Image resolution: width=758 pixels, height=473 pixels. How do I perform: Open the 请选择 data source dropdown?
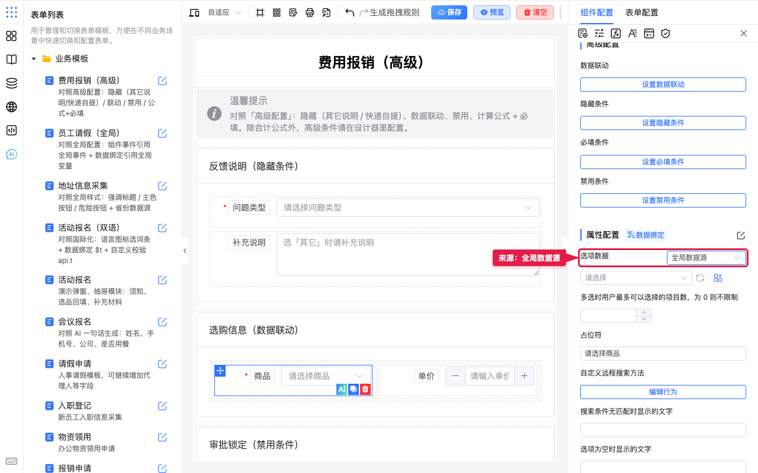click(637, 278)
